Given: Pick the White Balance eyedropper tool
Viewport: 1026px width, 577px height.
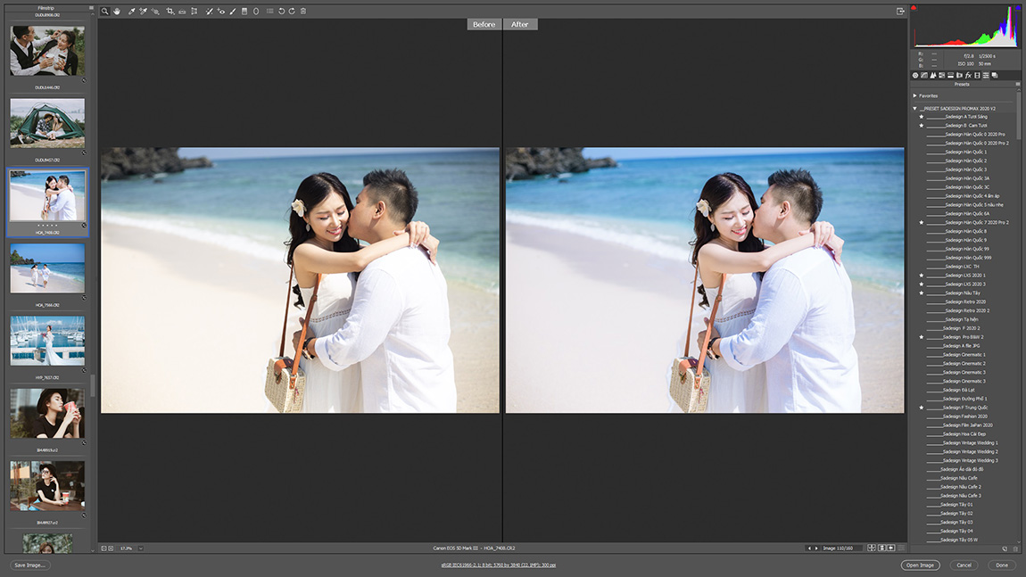Looking at the screenshot, I should coord(131,12).
